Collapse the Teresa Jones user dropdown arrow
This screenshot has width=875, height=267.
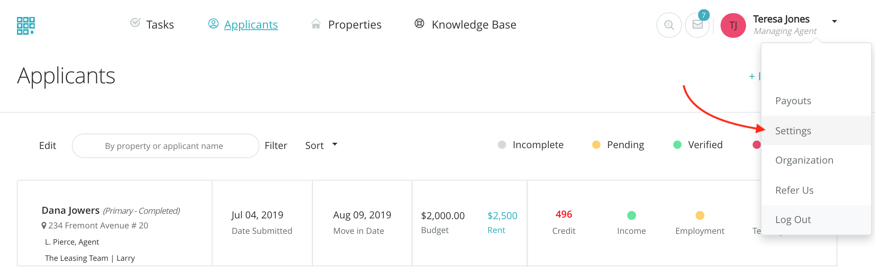[834, 22]
